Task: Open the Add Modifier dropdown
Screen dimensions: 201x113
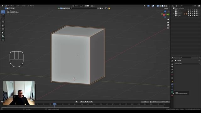Action: [x=187, y=64]
